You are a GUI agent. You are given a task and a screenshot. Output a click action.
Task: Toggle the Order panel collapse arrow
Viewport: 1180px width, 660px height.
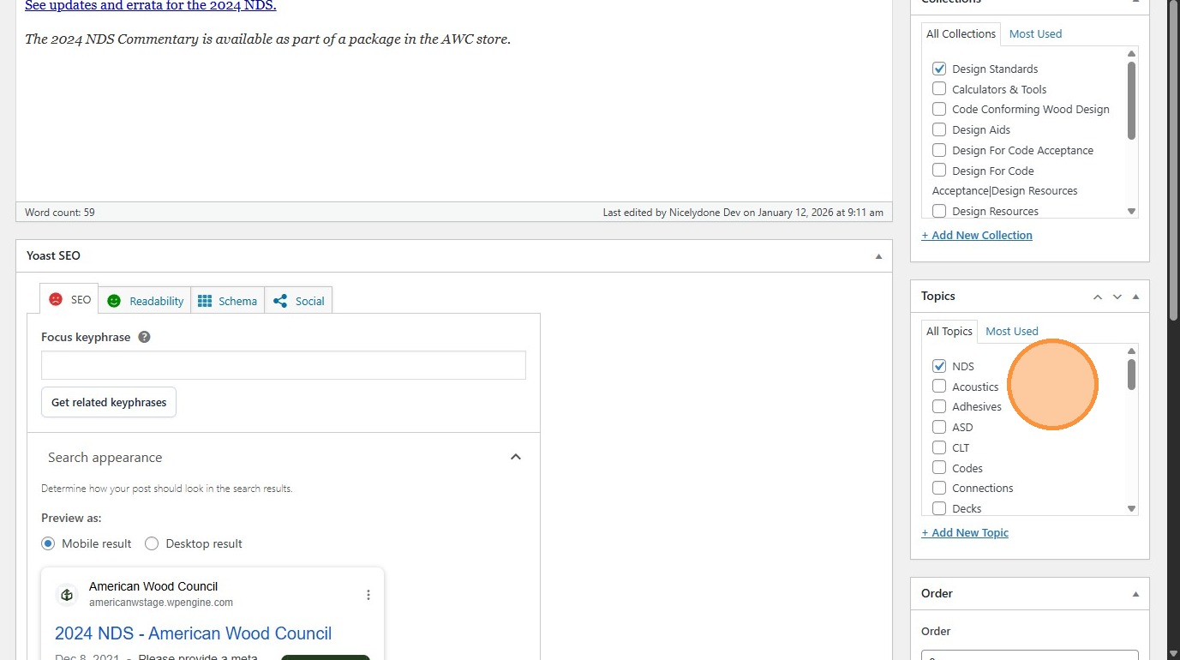pos(1136,594)
